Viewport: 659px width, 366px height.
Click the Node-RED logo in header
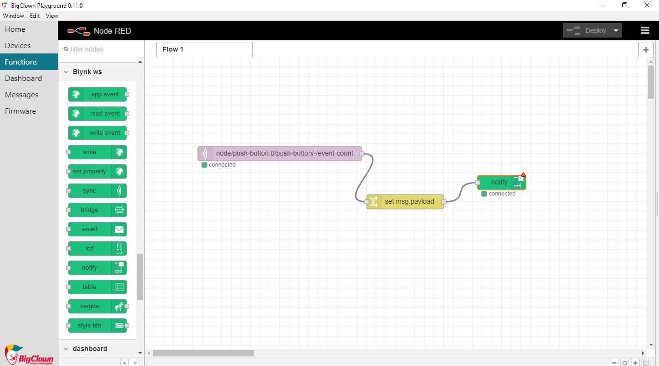(x=79, y=31)
